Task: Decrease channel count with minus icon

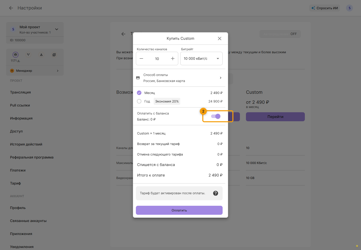Action: (141, 58)
